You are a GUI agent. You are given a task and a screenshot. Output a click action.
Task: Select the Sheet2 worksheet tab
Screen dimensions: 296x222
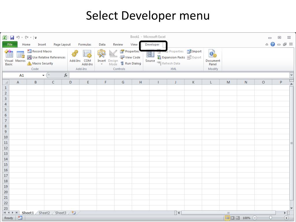click(44, 213)
